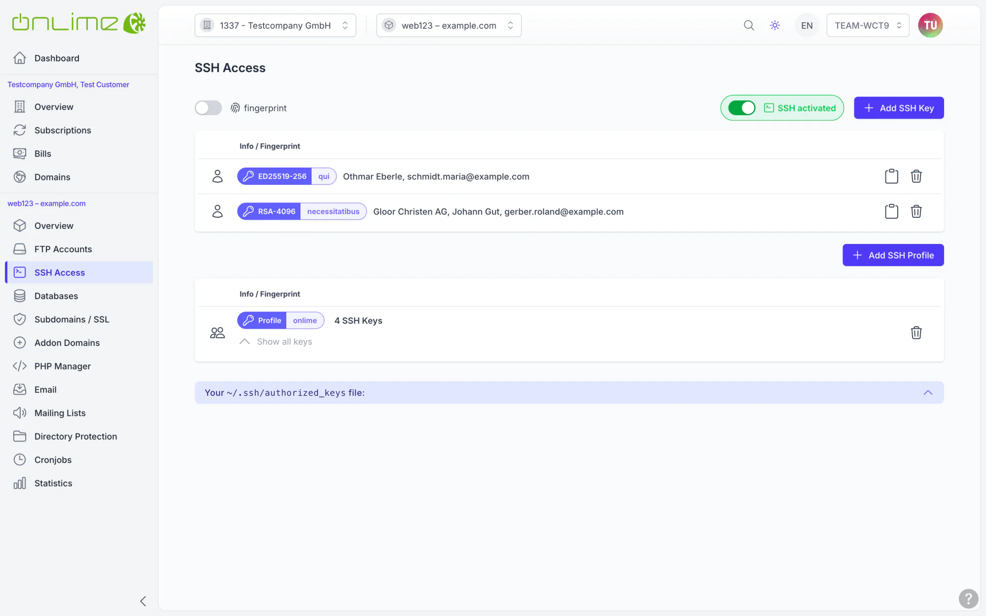Open web123 Overview in the sidebar
The image size is (986, 616).
(x=79, y=226)
